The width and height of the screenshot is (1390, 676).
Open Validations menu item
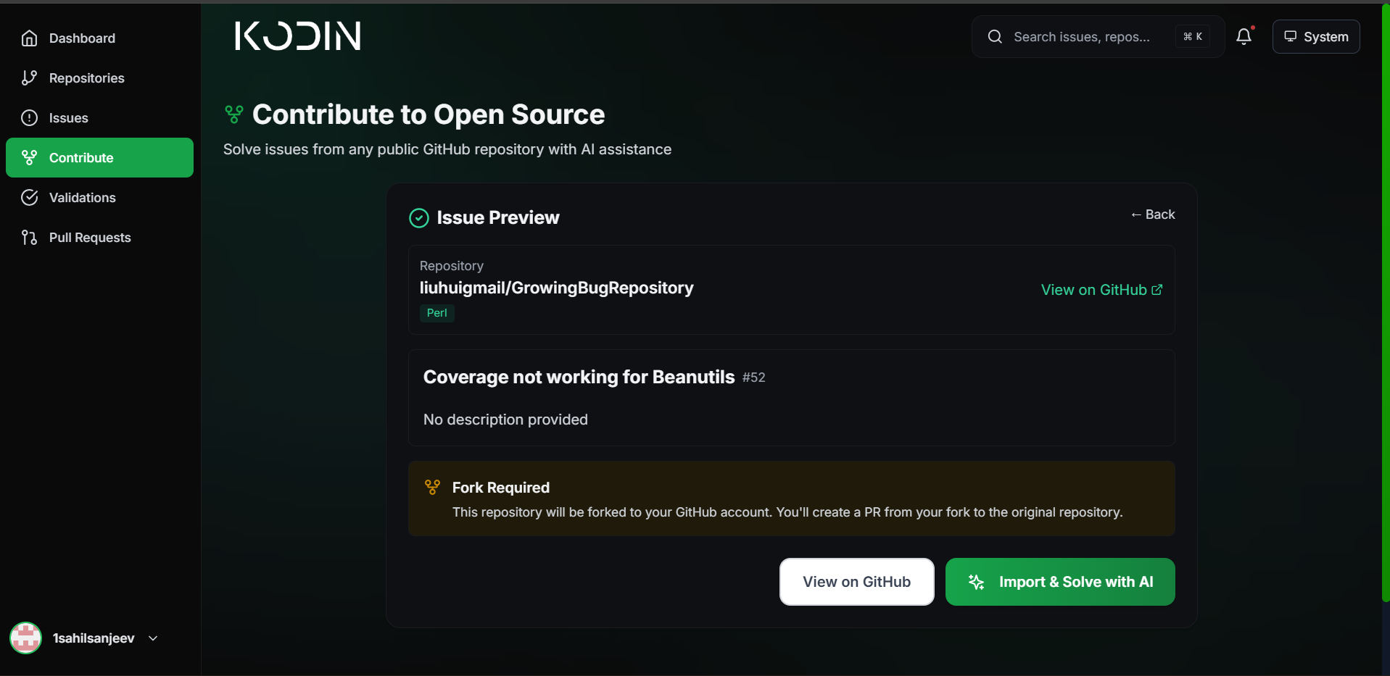click(x=99, y=198)
